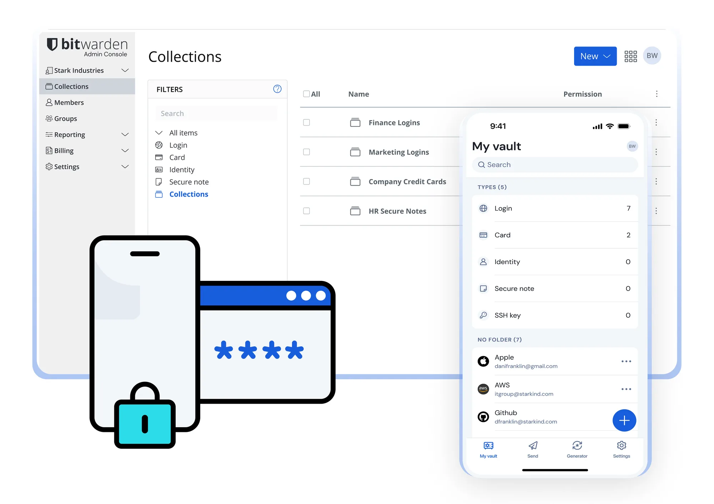Click the filters Search field
The image size is (714, 504).
click(x=216, y=114)
